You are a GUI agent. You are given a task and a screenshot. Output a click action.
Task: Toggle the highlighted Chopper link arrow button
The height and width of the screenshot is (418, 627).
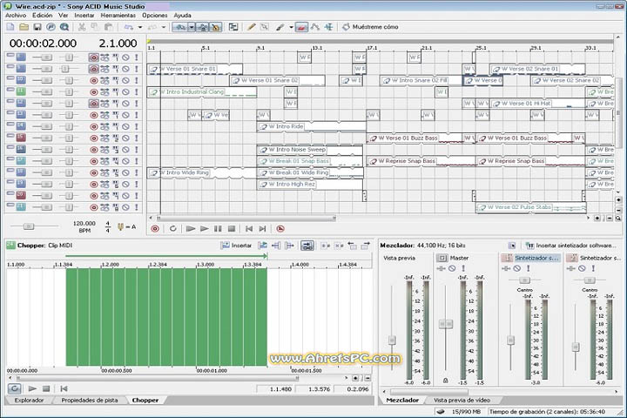[307, 246]
